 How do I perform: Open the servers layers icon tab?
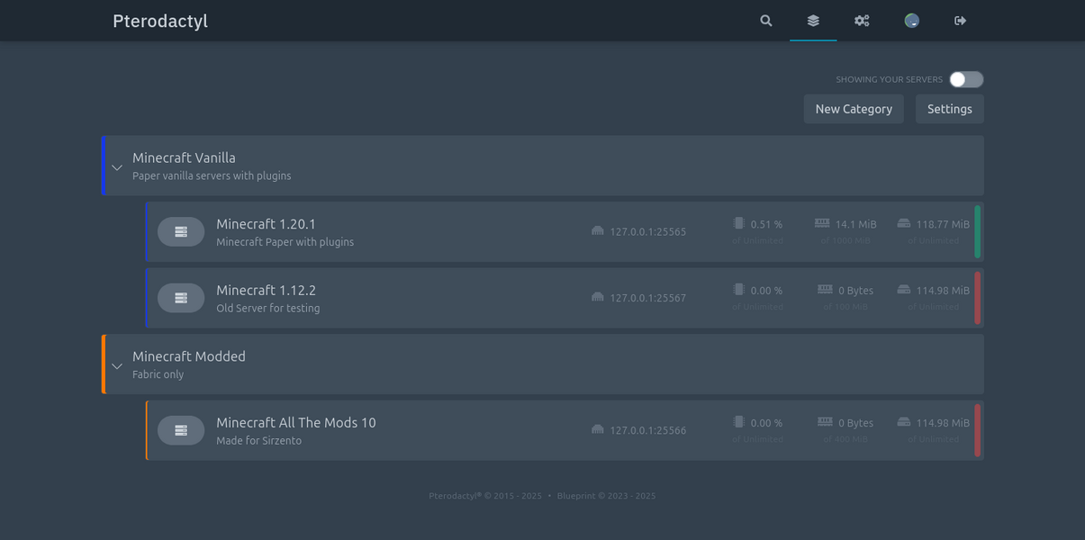(813, 21)
